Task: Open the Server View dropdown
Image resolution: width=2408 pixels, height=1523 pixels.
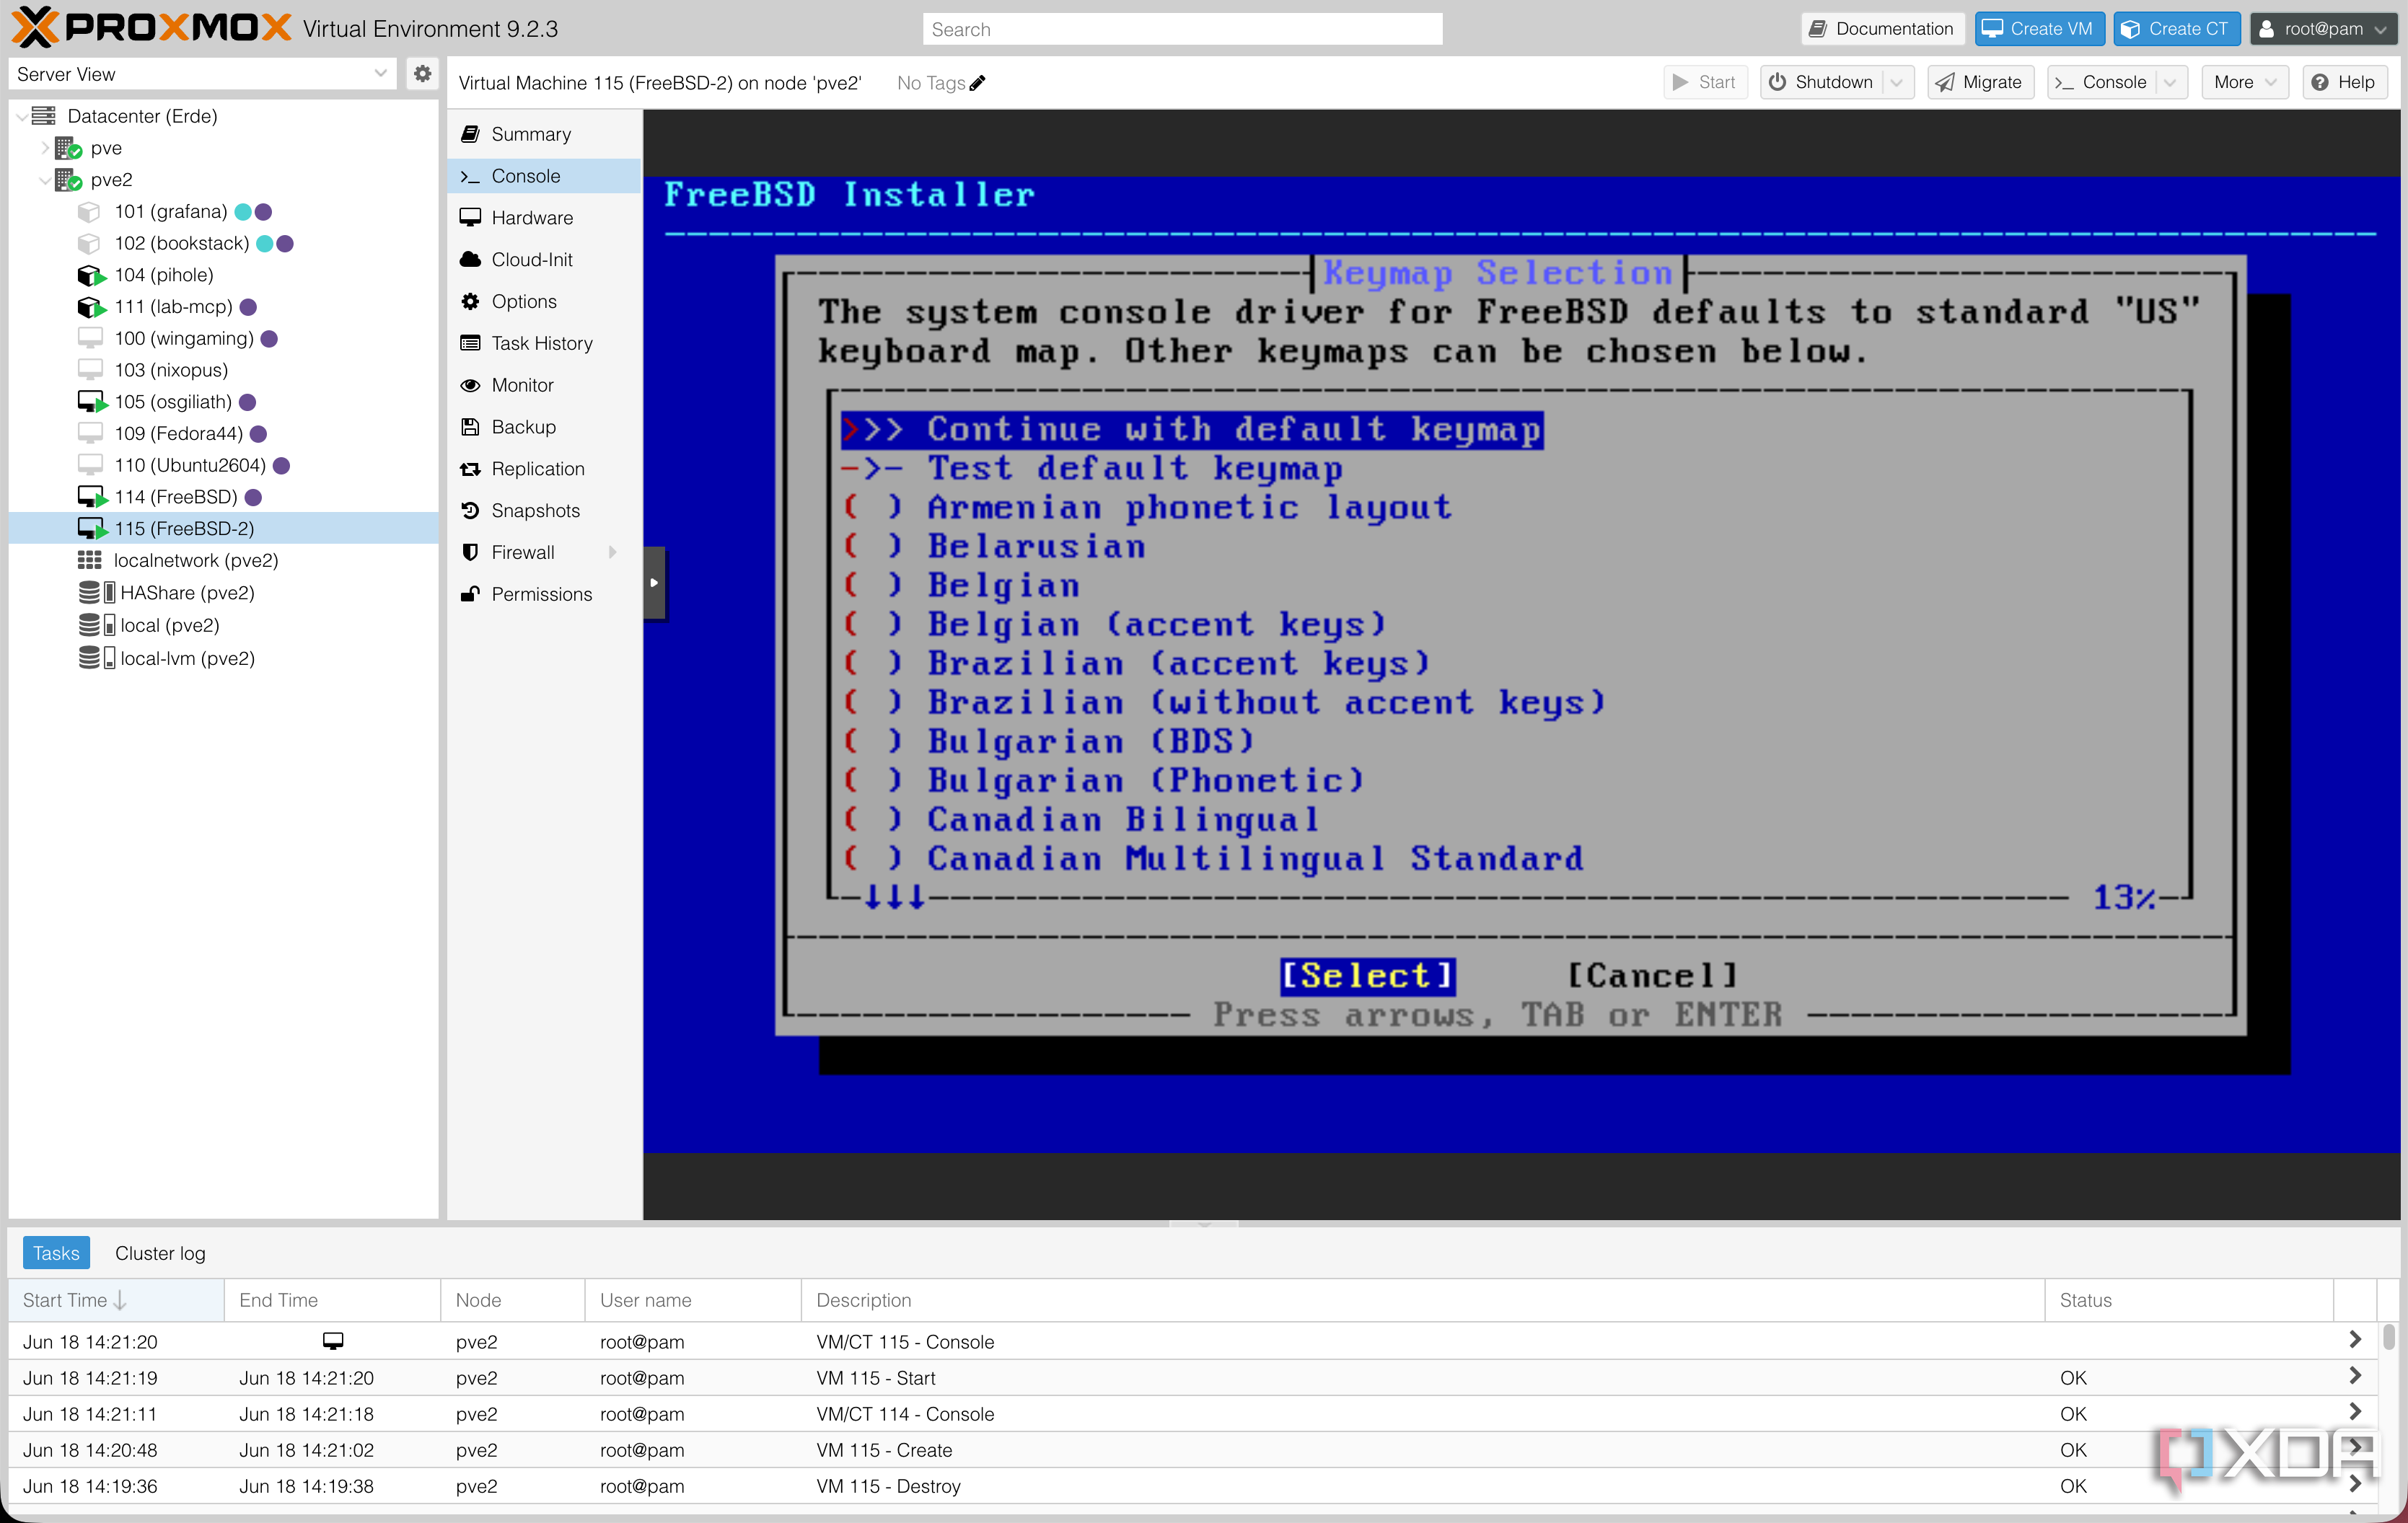Action: [380, 74]
